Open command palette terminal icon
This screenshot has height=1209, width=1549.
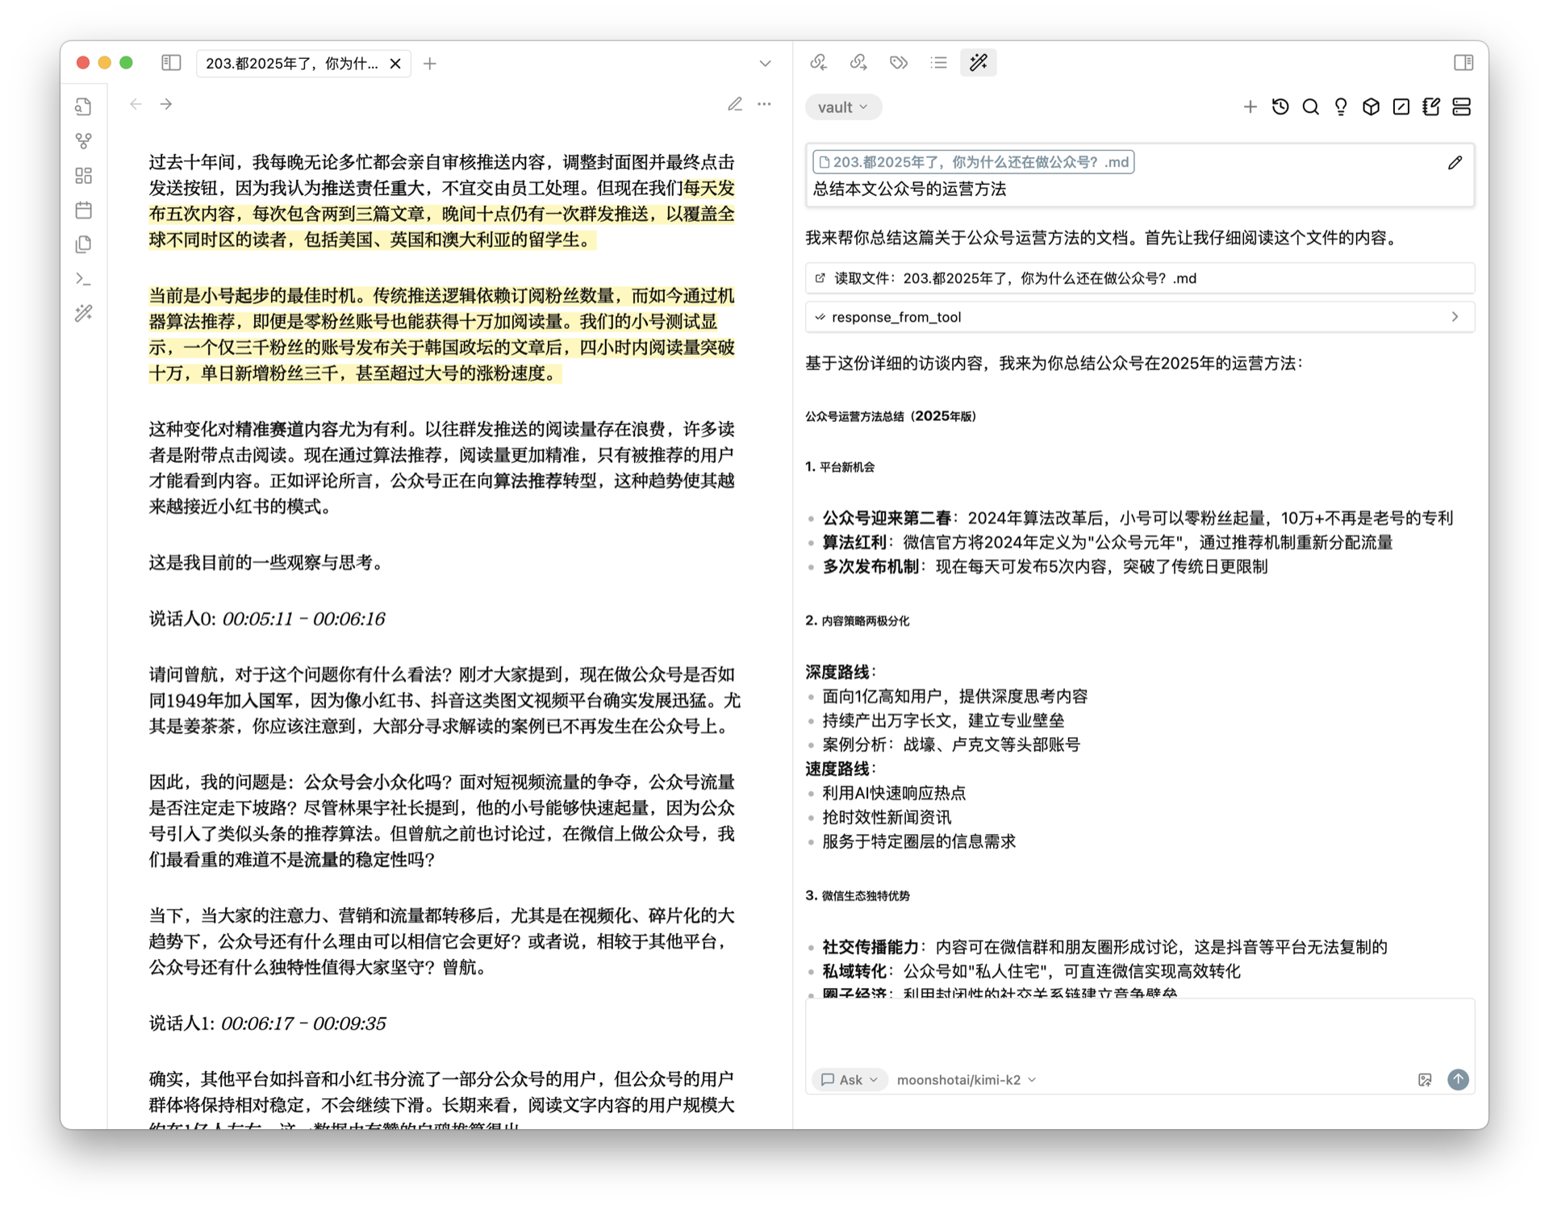point(84,279)
